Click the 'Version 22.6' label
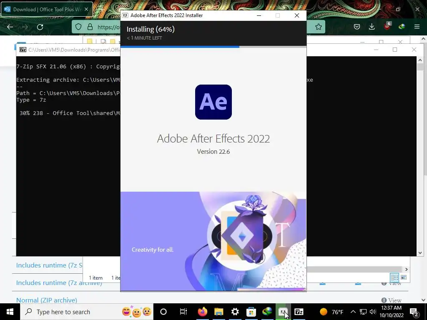Viewport: 427px width, 320px height. pos(213,152)
